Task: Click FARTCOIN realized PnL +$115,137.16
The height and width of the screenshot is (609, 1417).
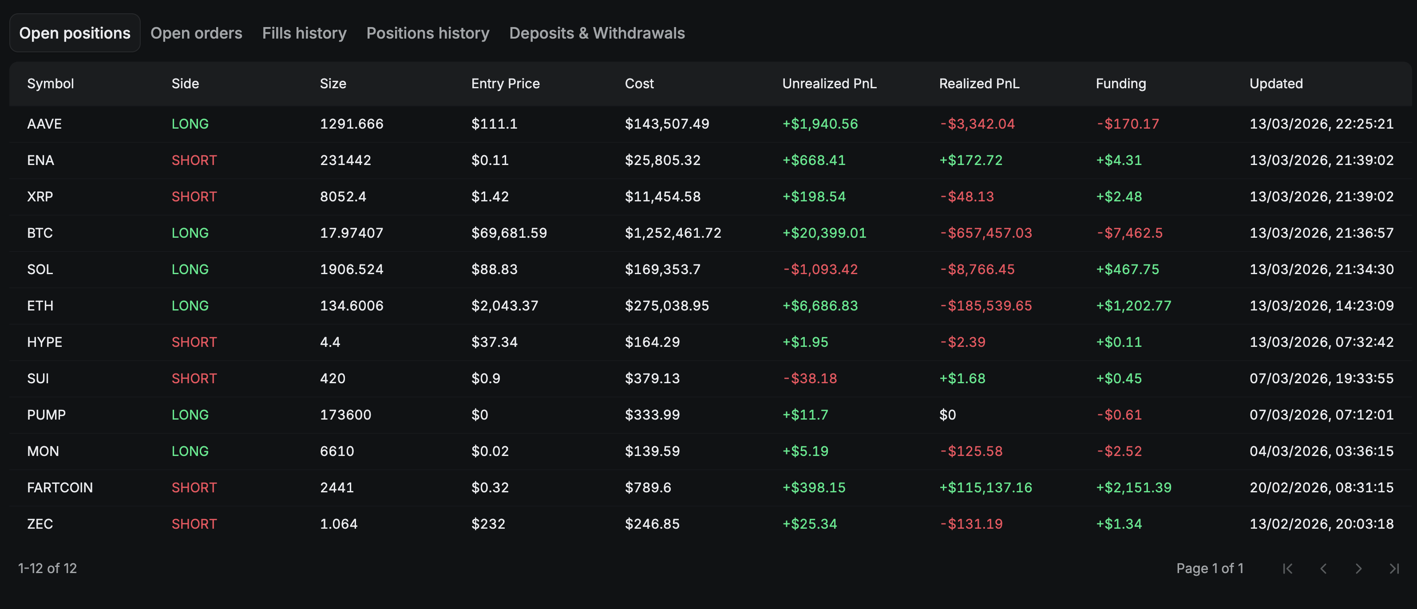Action: (x=986, y=487)
